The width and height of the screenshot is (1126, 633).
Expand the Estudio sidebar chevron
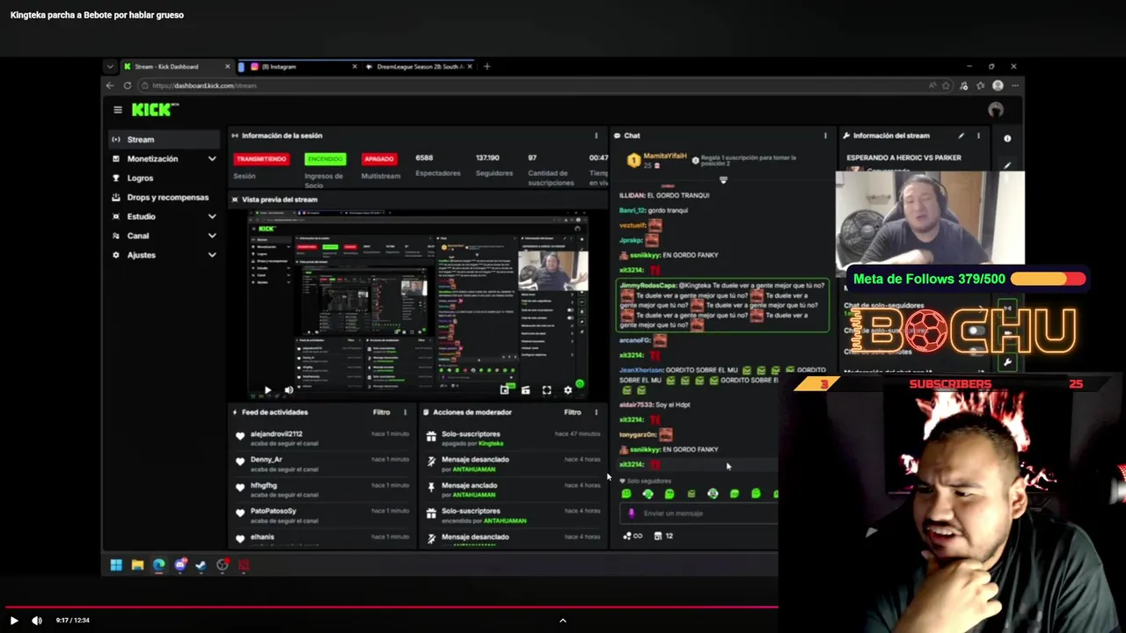(212, 216)
